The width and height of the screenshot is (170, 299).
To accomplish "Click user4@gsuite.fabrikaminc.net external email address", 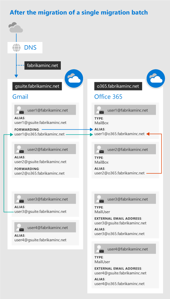I will coord(121,273).
